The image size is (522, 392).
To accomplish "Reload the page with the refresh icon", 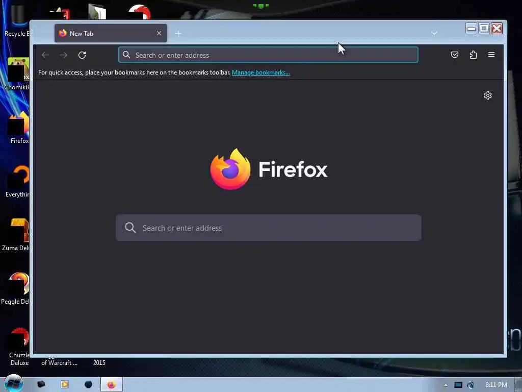I will pyautogui.click(x=82, y=55).
